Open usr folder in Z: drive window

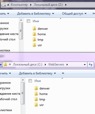point(37,45)
